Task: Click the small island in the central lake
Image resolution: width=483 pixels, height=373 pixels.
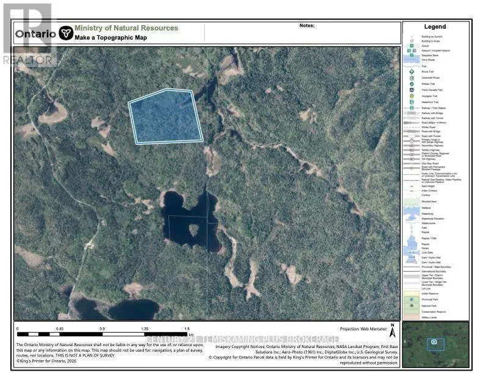Action: pos(193,230)
